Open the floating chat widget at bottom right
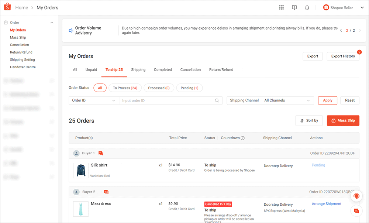Screen dimensions: 369x223 coord(356,211)
